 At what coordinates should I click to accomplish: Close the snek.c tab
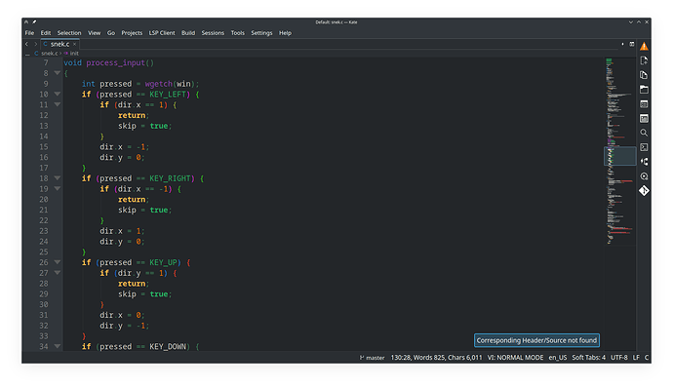click(x=75, y=44)
